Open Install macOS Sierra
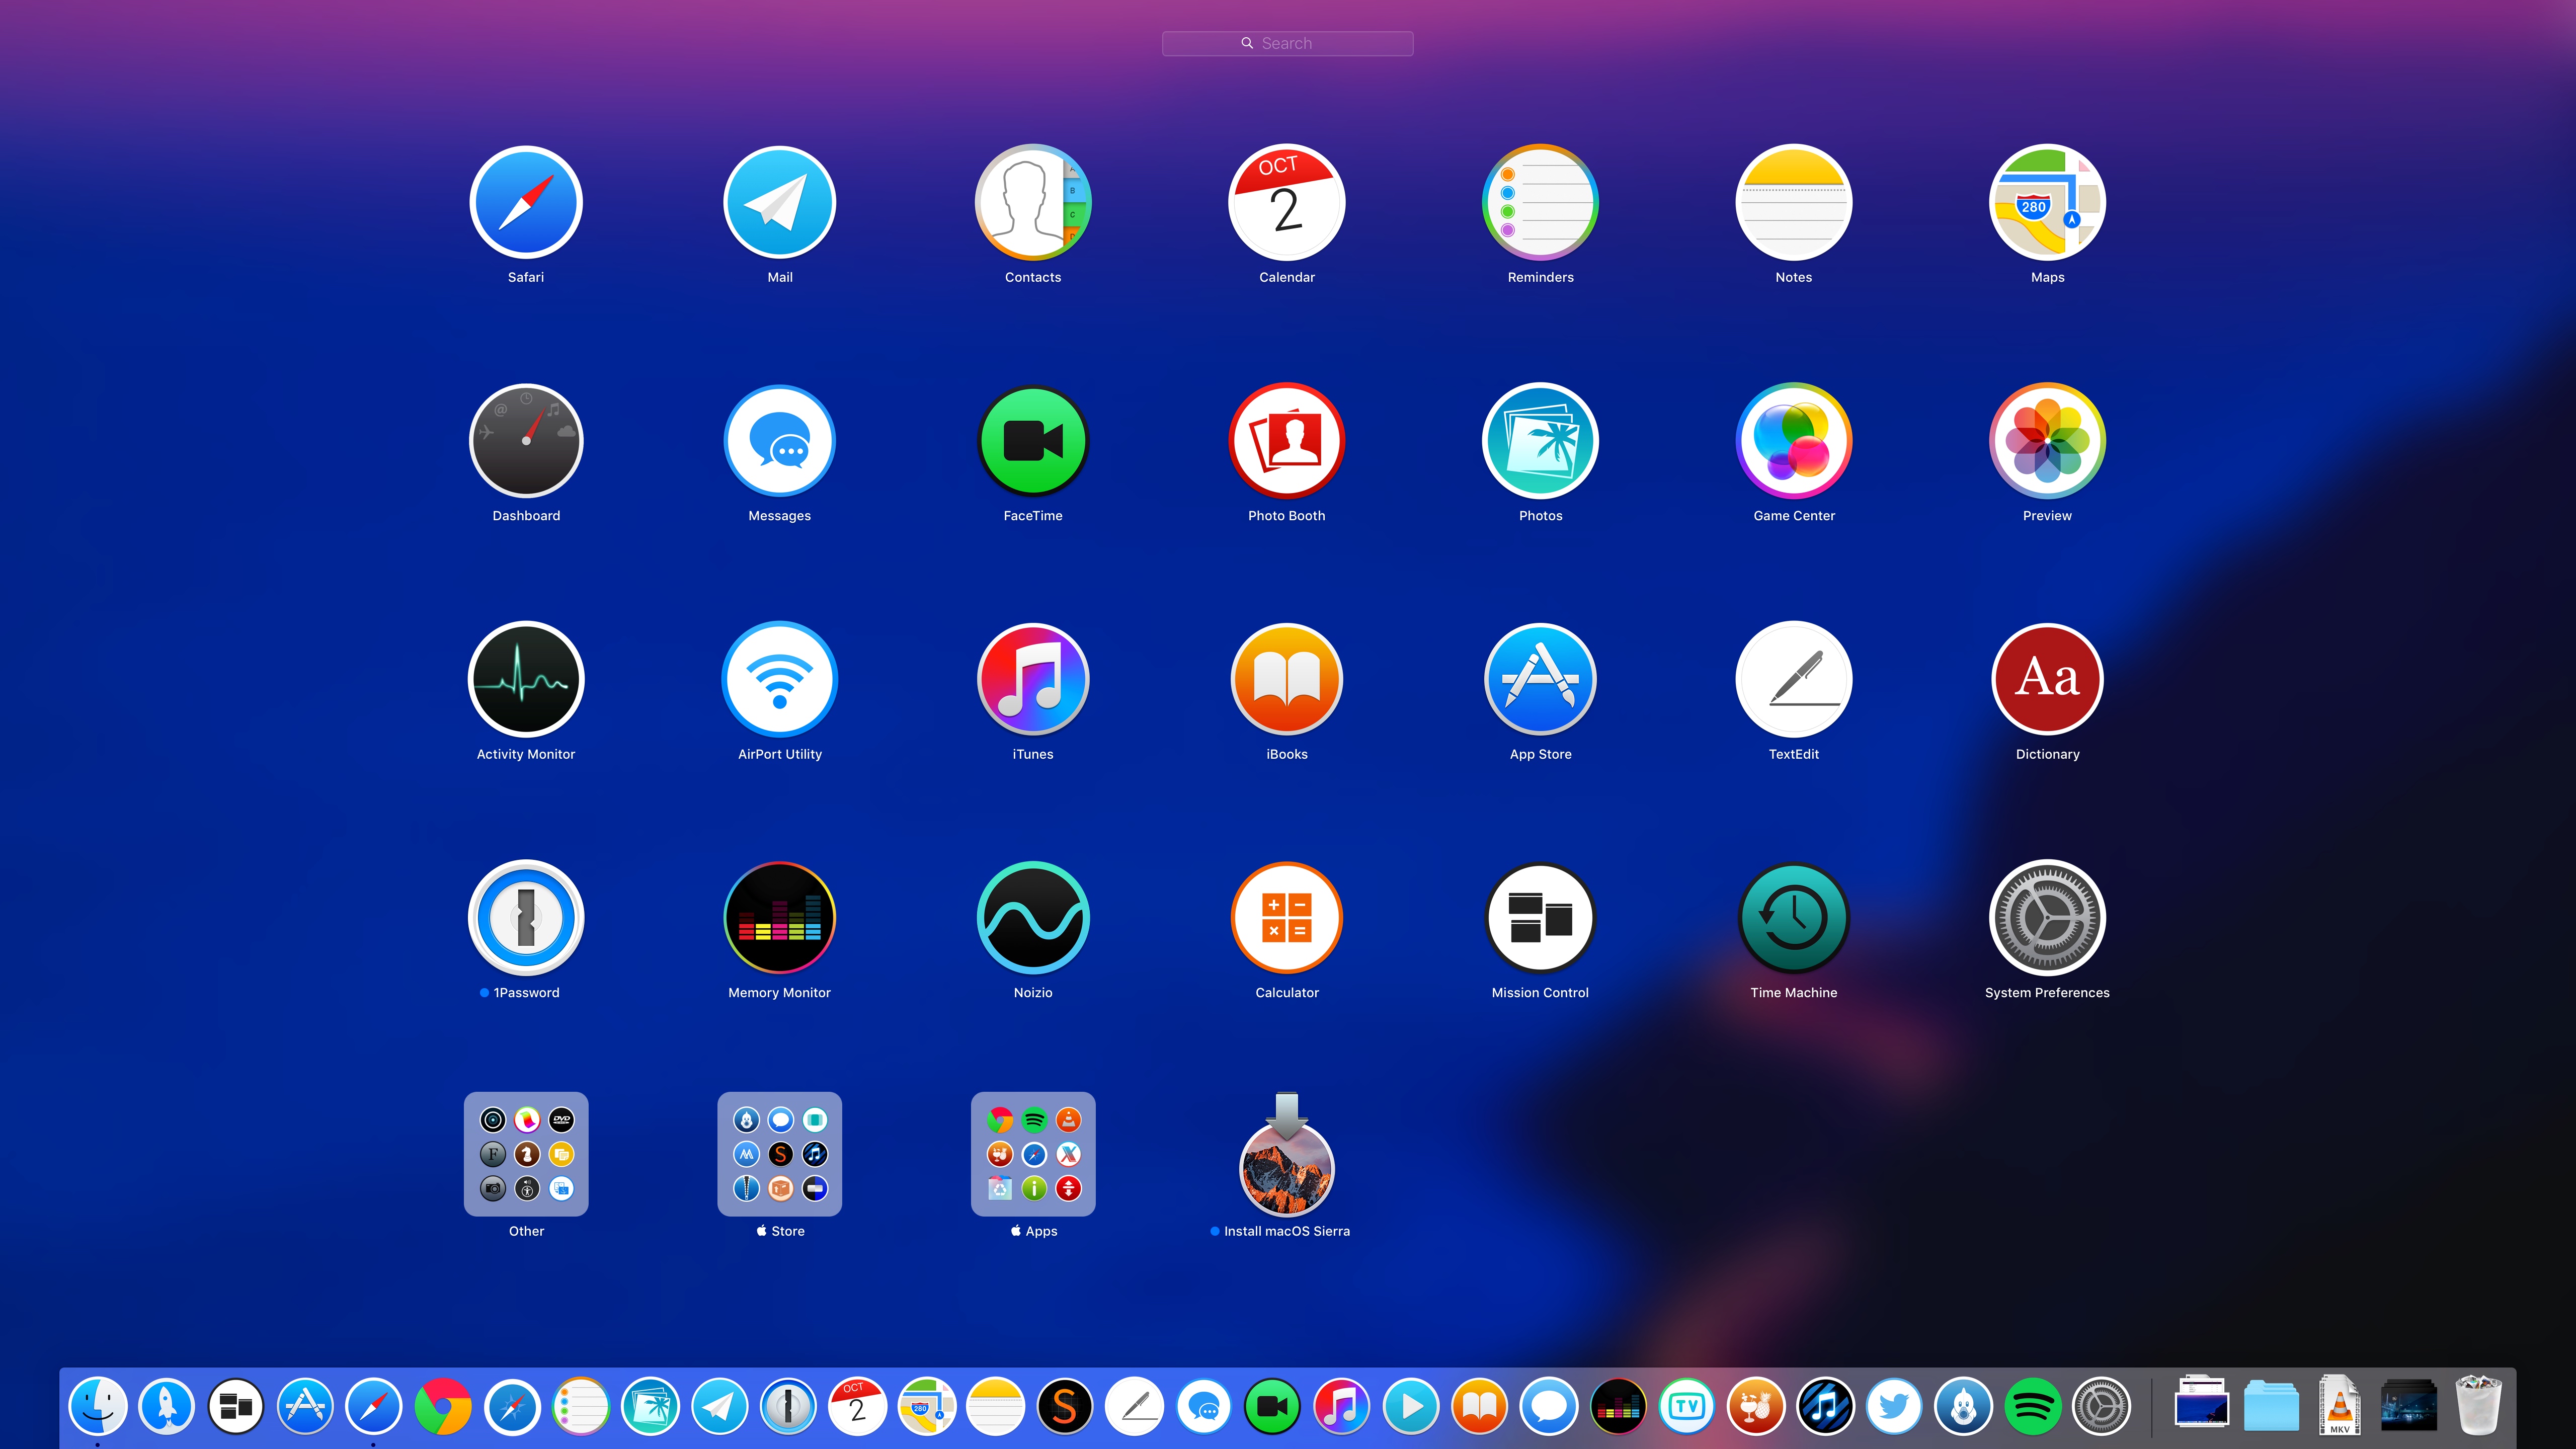 (1287, 1154)
